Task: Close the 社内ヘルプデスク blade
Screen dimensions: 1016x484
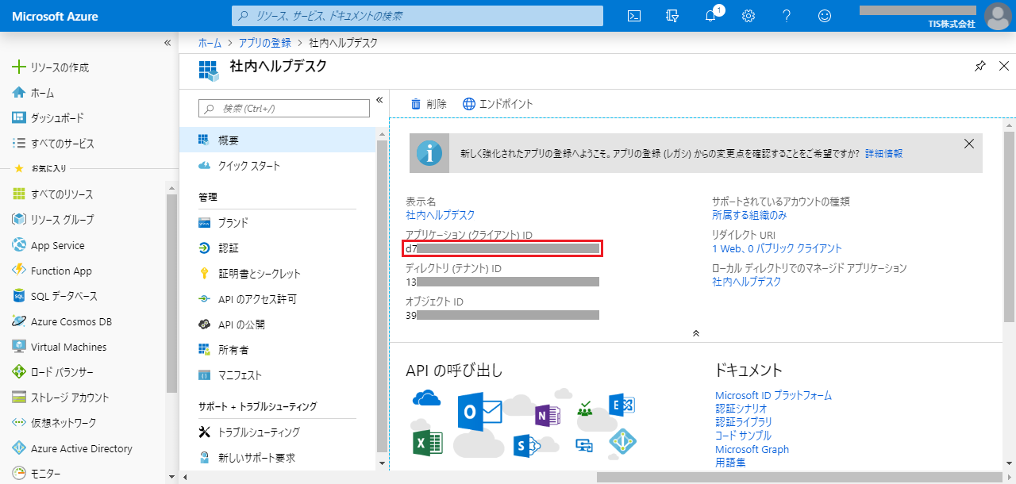Action: (1004, 66)
